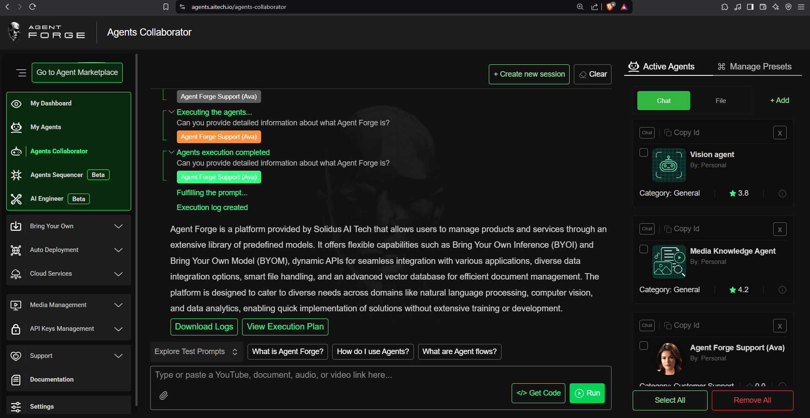The image size is (810, 418).
Task: Click Copy Id on Media Knowledge Agent card
Action: coord(682,229)
